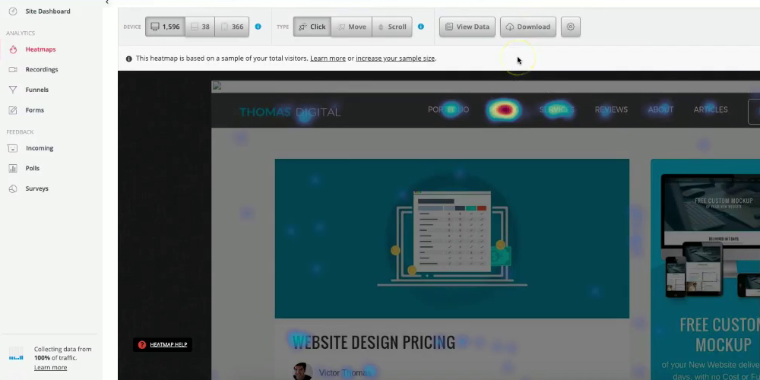Select the phone device filter showing 366
Viewport: 760px width, 380px height.
[x=232, y=27]
